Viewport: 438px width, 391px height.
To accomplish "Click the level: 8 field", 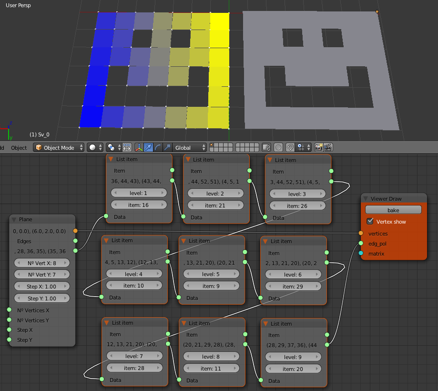I will [x=211, y=357].
